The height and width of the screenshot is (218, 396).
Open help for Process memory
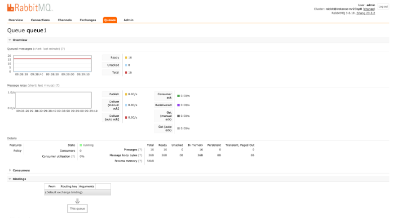tap(140, 161)
